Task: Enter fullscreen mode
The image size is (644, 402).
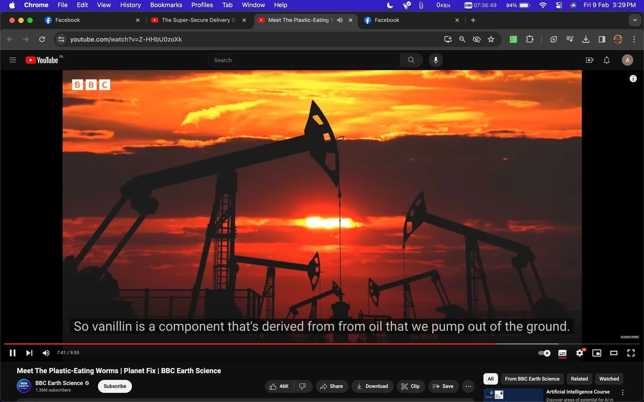Action: (631, 353)
